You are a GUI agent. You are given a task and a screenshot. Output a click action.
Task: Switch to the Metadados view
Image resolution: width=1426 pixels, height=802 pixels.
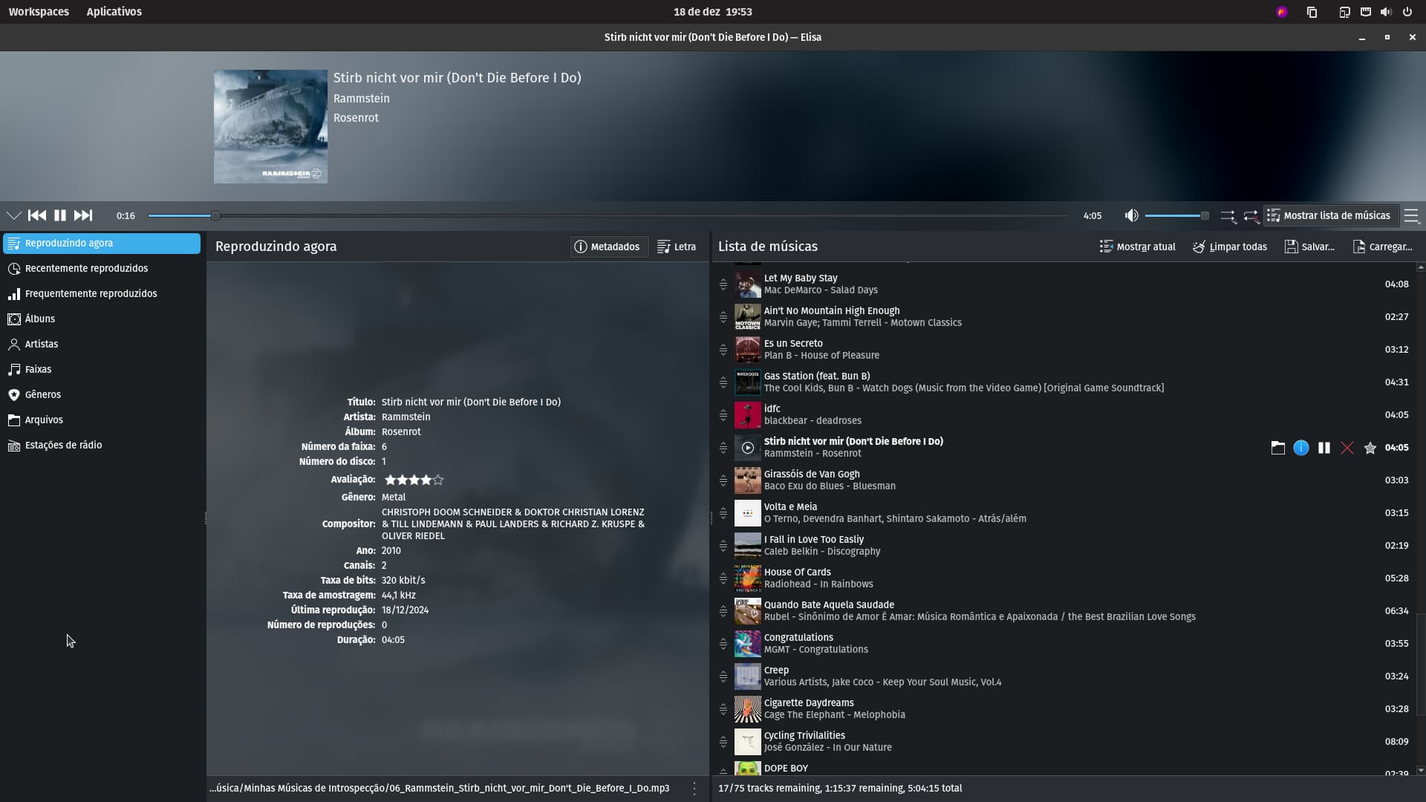click(x=608, y=247)
